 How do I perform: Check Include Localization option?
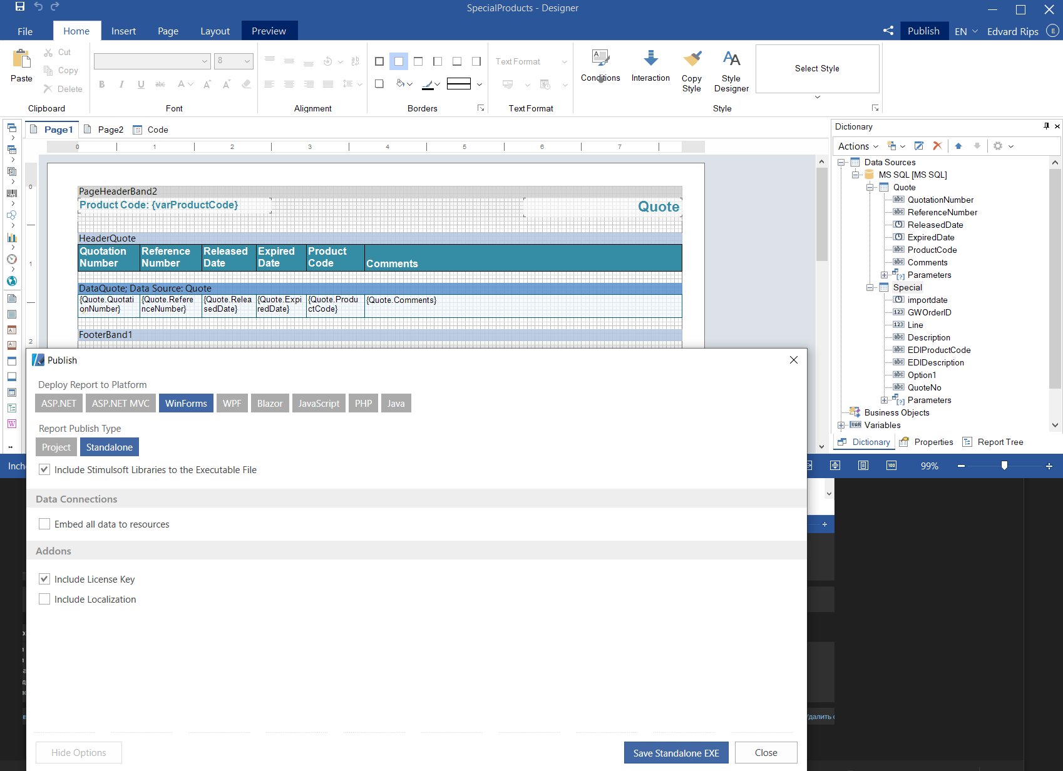tap(44, 599)
